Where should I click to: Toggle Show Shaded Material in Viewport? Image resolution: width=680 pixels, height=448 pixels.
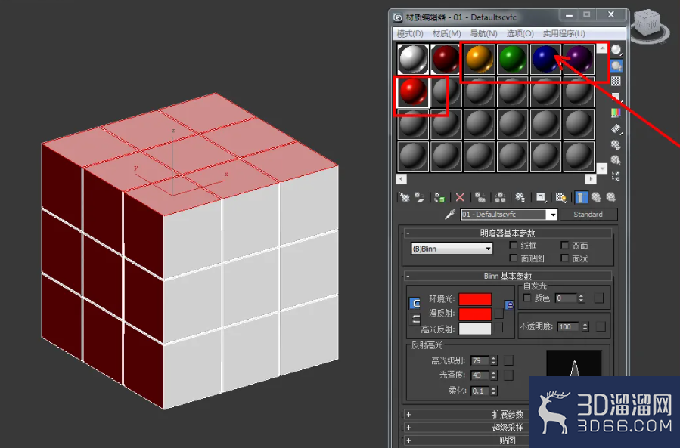point(560,198)
